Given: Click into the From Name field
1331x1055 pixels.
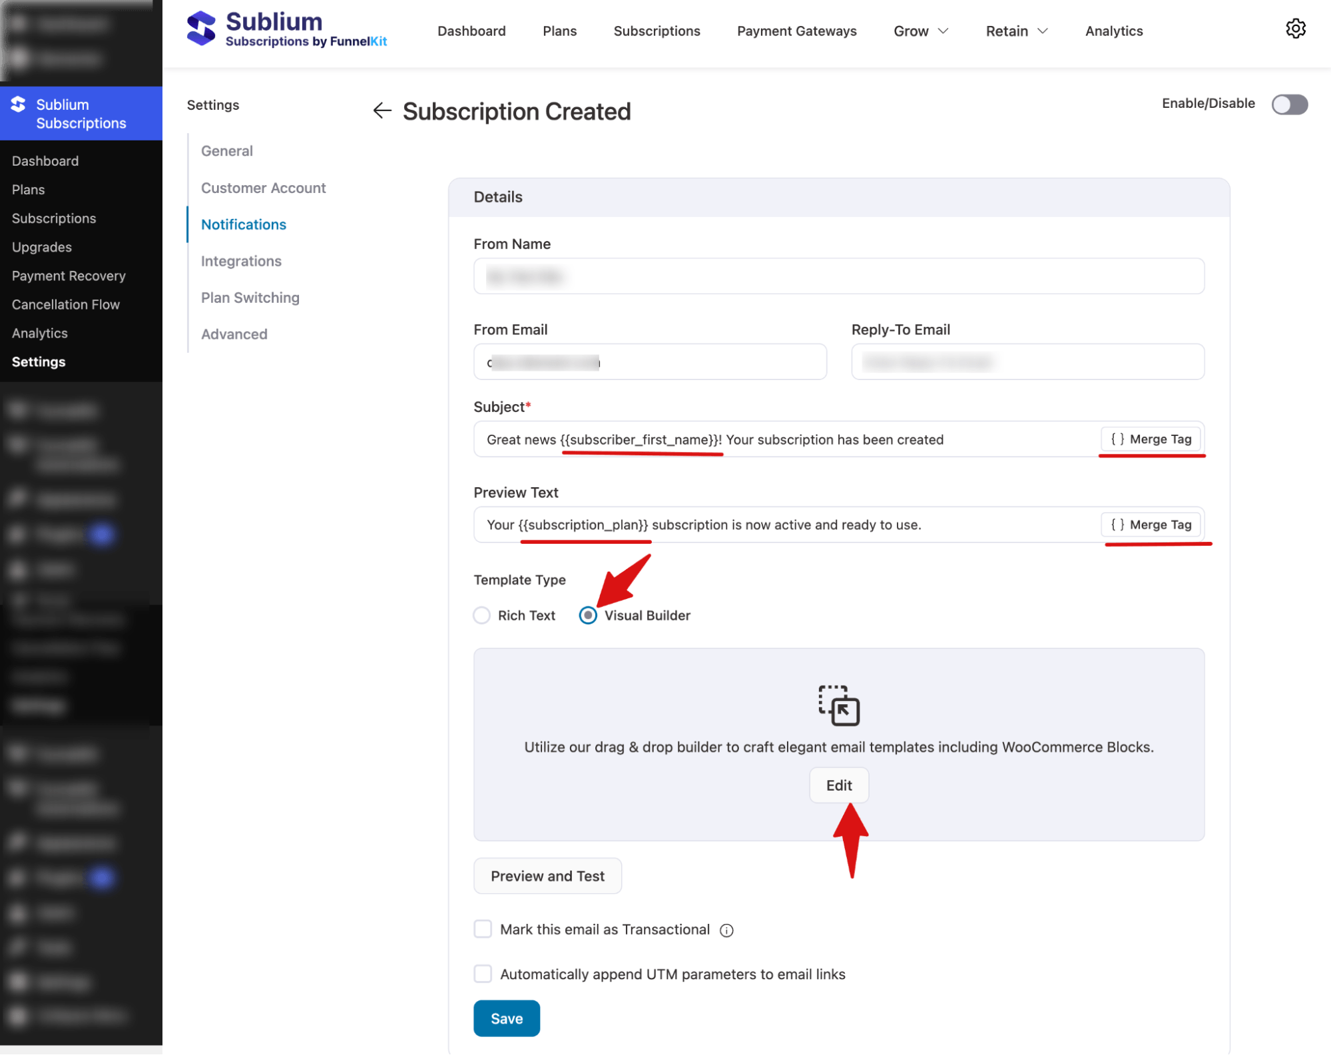Looking at the screenshot, I should coord(839,276).
